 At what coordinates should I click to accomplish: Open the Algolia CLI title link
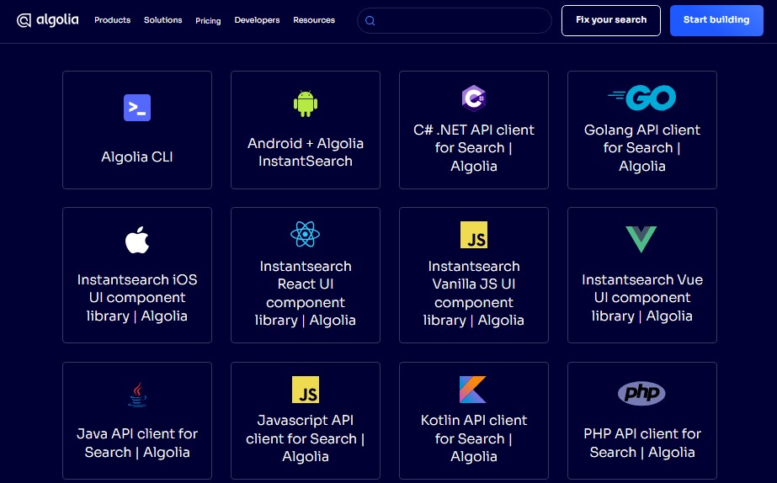coord(137,157)
